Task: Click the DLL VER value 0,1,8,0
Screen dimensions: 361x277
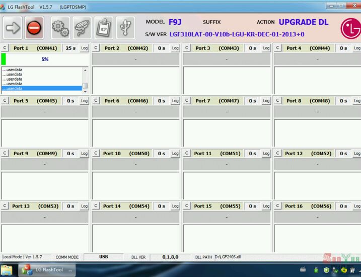Action: [170, 257]
